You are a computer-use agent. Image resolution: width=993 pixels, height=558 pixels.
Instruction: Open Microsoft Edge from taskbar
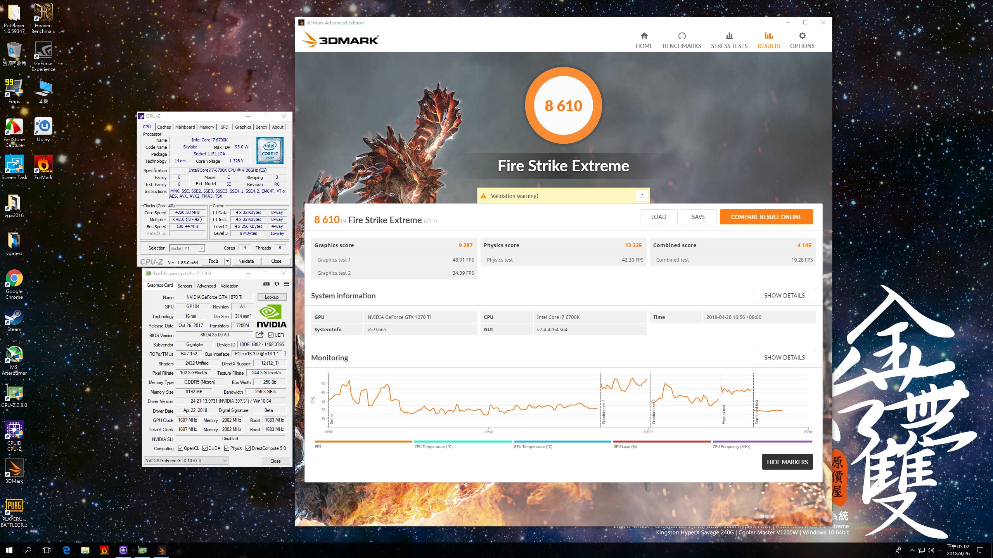pyautogui.click(x=66, y=550)
